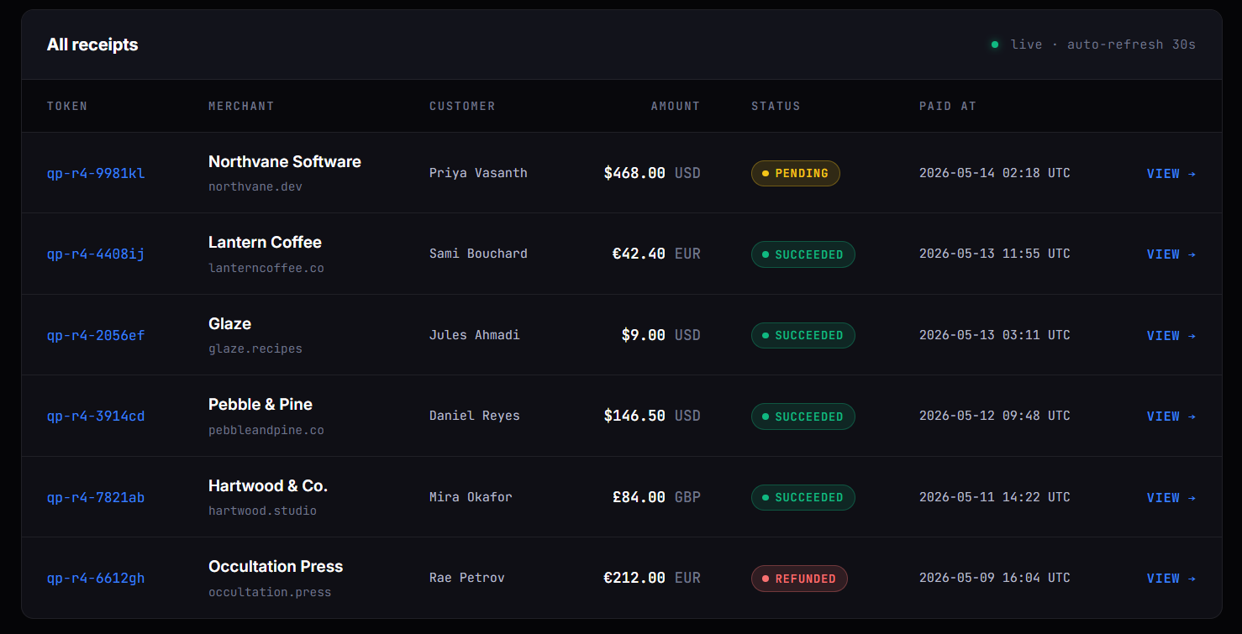The width and height of the screenshot is (1242, 634).
Task: Click the lanterncoffee.co domain text
Action: [x=266, y=269]
